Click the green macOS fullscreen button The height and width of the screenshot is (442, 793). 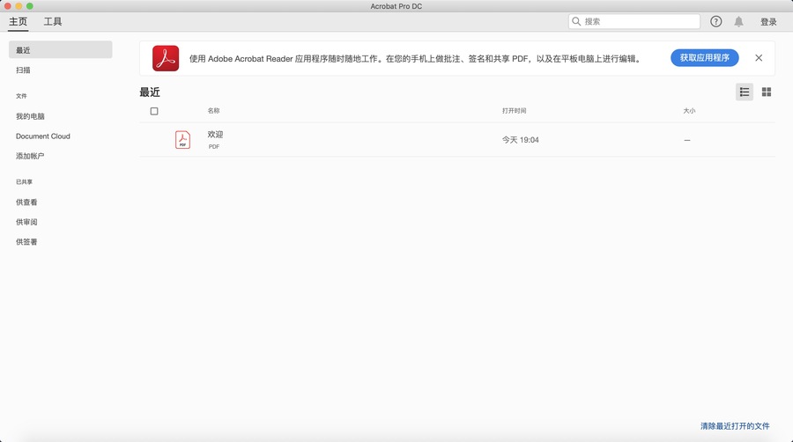(x=30, y=6)
